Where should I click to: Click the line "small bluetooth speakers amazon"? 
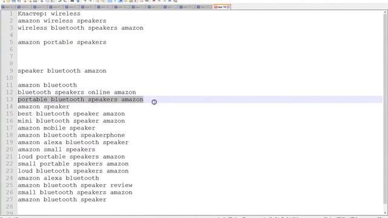pos(75,193)
